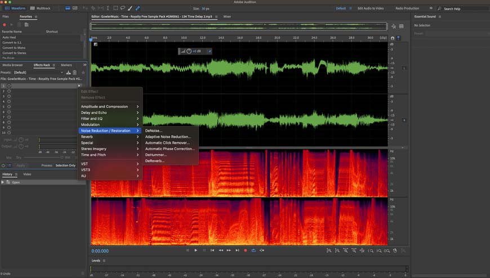Select the Time Selection tool
Viewport: 490px width, 278px height.
pos(108,8)
